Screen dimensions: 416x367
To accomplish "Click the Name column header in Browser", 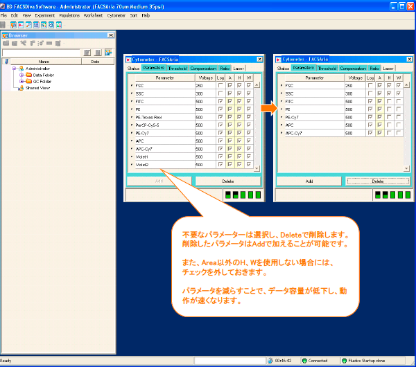I will tap(46, 62).
